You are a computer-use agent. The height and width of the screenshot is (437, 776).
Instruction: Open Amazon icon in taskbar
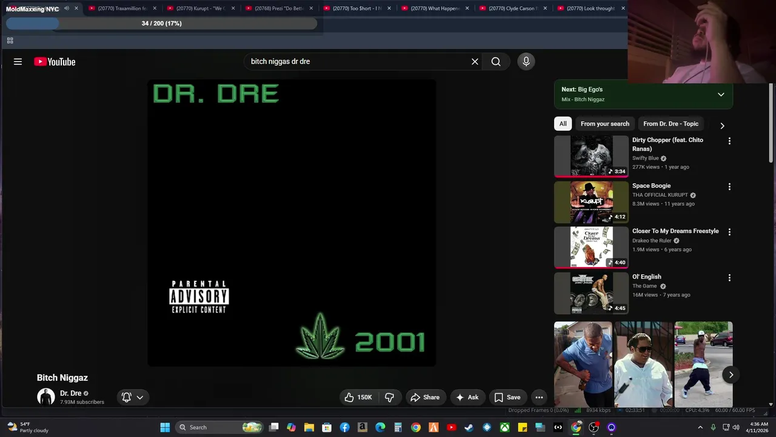[363, 427]
